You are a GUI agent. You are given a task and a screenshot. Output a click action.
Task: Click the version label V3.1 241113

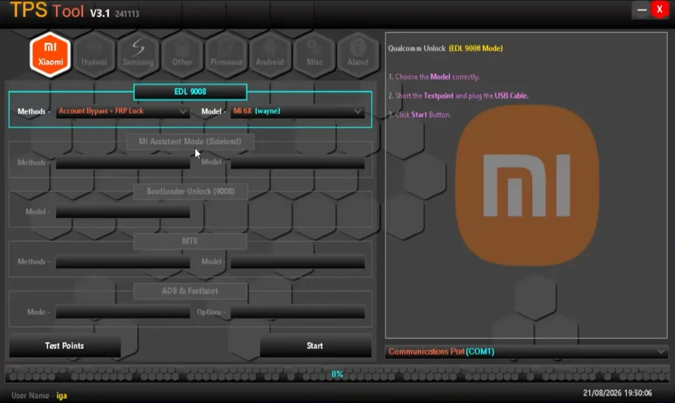click(x=115, y=13)
